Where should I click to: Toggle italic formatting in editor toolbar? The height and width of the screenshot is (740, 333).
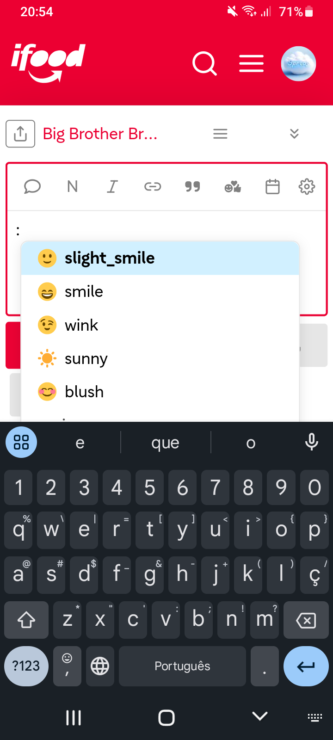coord(112,186)
